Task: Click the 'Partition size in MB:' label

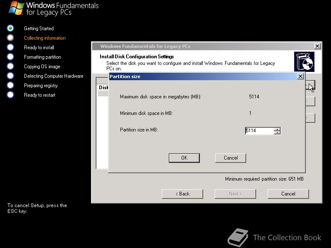Action: [x=139, y=130]
